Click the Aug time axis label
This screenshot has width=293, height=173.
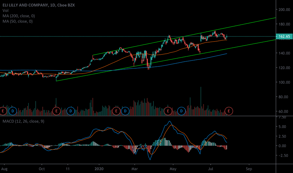pyautogui.click(x=4, y=169)
